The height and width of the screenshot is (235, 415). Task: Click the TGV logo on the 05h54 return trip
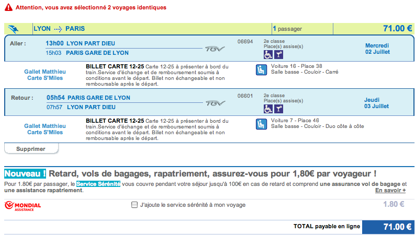click(214, 102)
